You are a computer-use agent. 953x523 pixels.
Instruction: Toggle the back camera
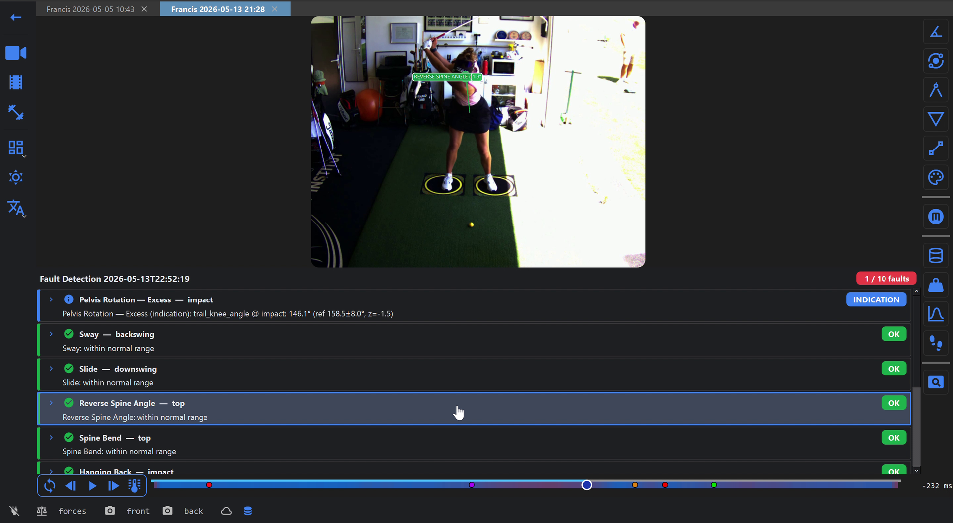coord(168,511)
